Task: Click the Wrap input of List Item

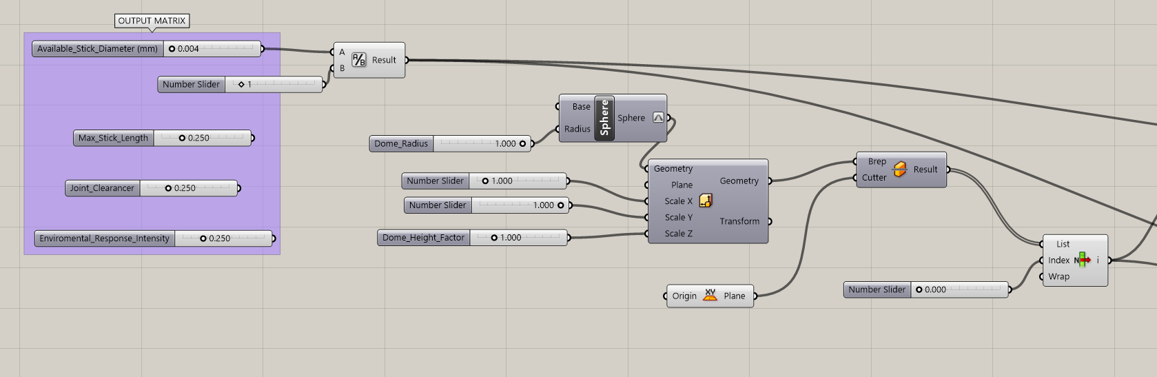Action: (x=1058, y=276)
